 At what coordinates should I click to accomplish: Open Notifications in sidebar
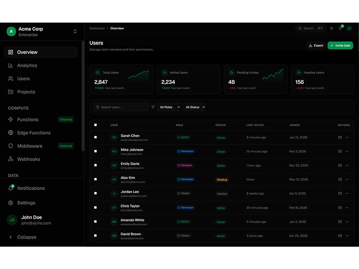[x=41, y=188]
